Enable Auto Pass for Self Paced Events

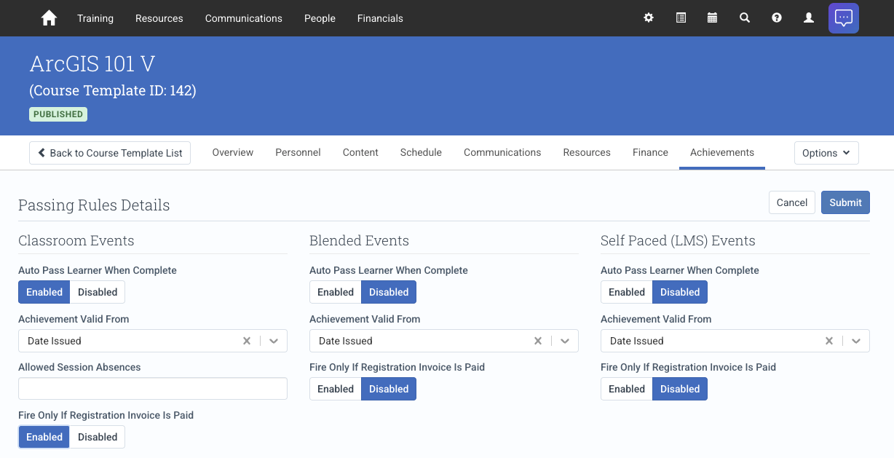[x=627, y=292]
